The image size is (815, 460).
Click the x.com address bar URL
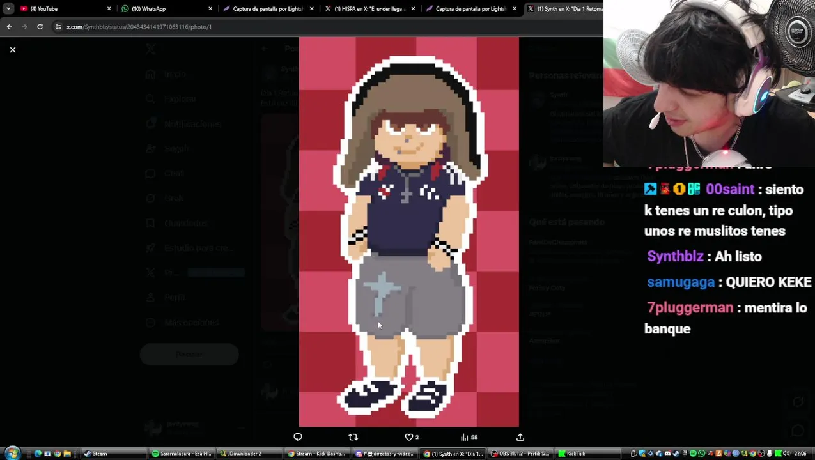point(139,27)
